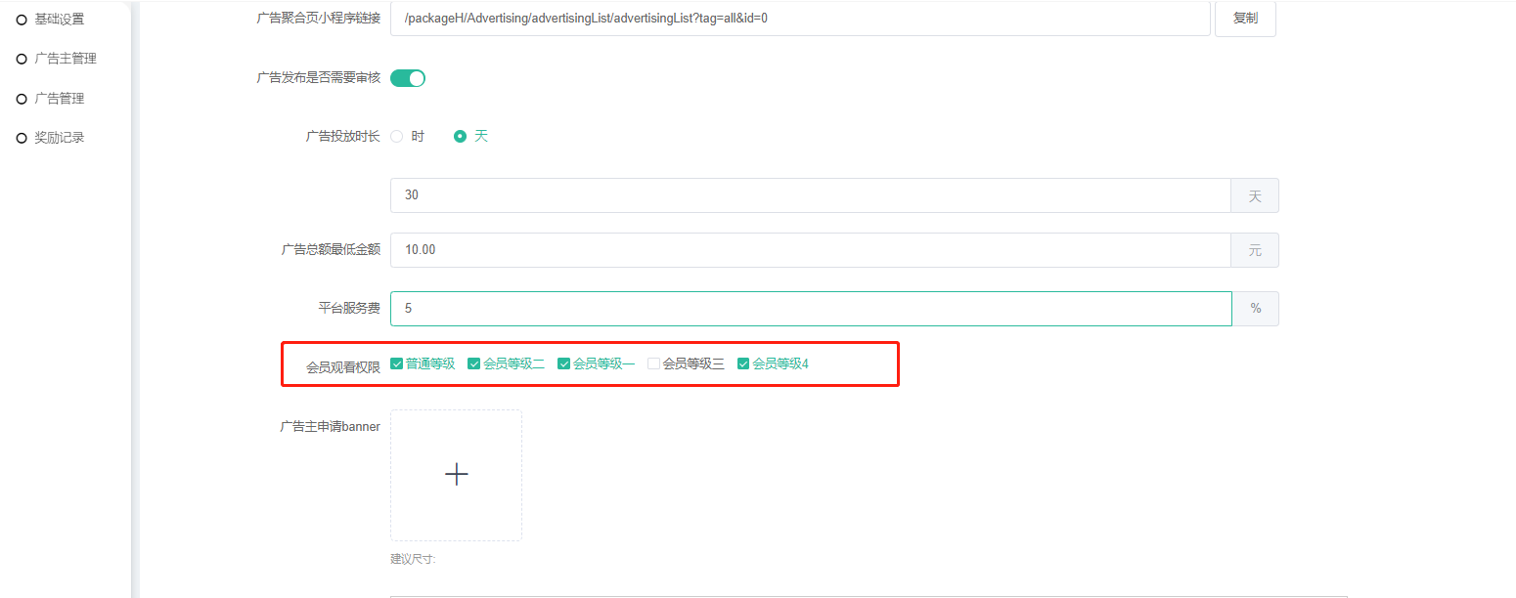
Task: Click the % suffix on 平台服务费
Action: pos(1255,309)
